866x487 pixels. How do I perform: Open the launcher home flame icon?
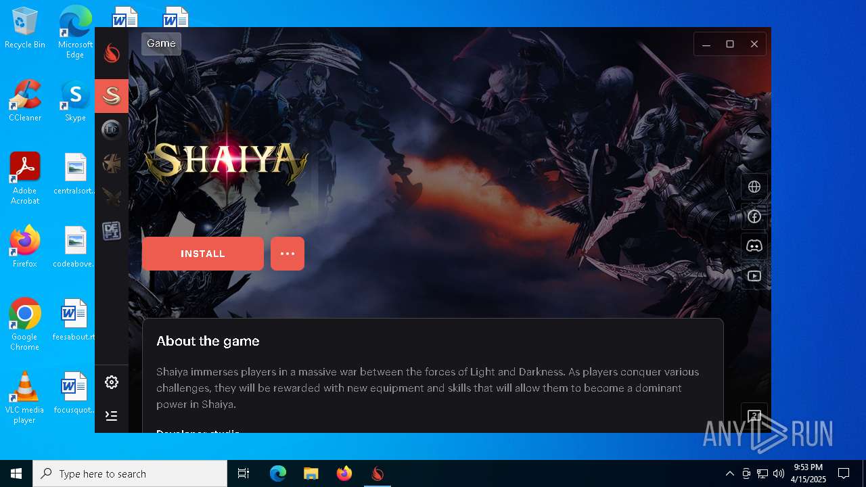coord(112,53)
